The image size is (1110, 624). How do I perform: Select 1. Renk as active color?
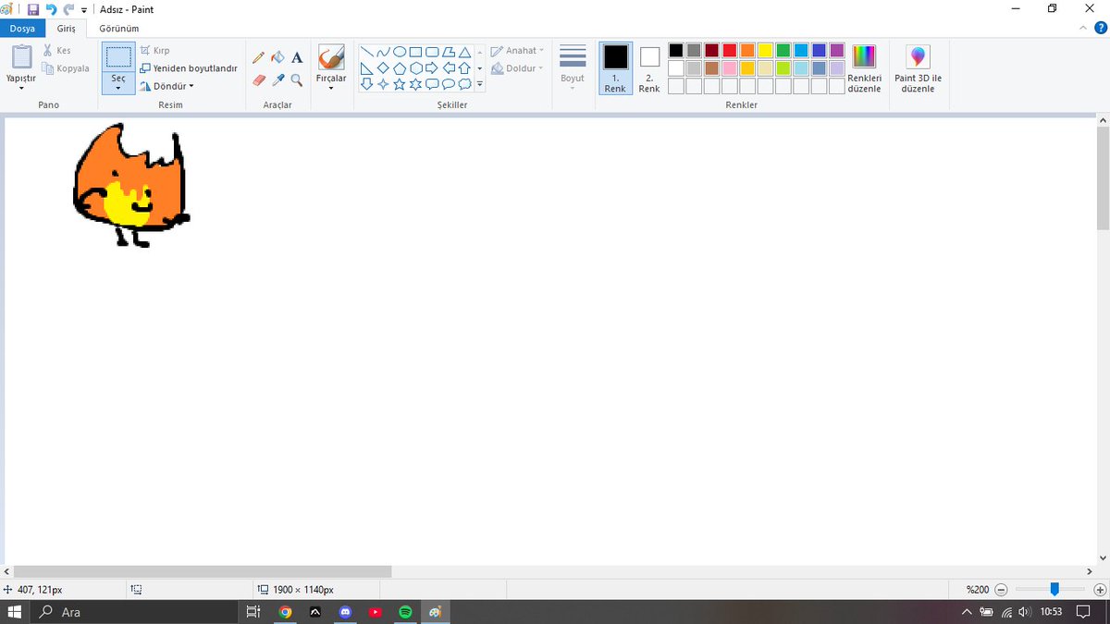click(x=615, y=67)
